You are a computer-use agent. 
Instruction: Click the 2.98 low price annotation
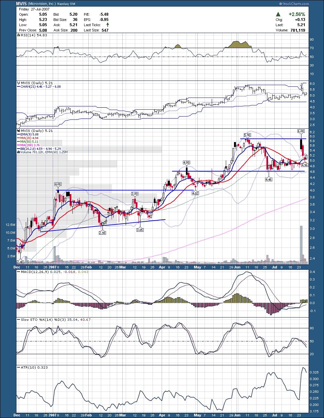[102, 232]
